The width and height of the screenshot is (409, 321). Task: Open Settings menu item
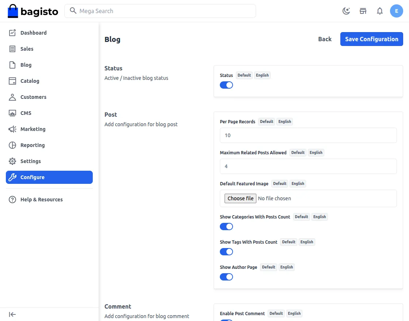point(49,161)
